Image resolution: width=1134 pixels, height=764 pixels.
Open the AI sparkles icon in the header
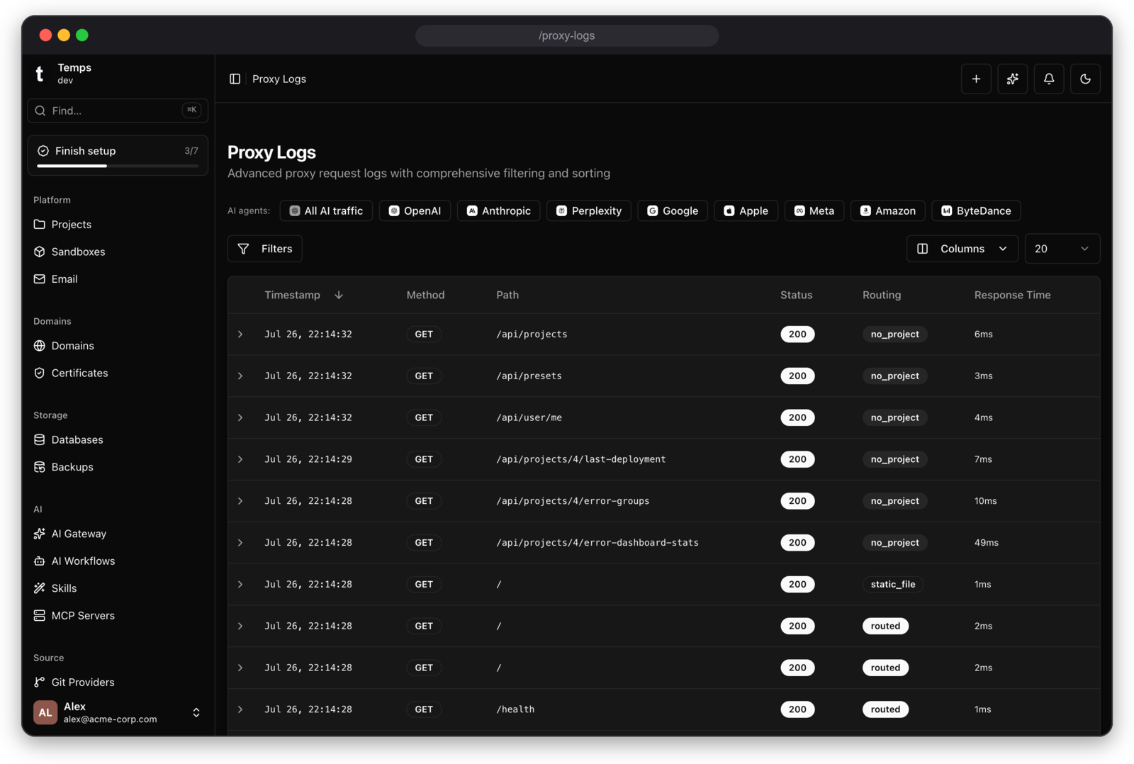tap(1012, 79)
